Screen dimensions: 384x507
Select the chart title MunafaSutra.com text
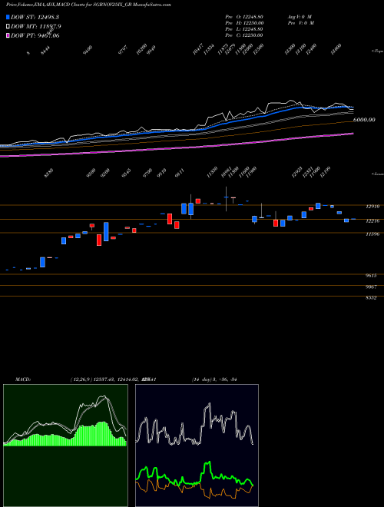[154, 5]
